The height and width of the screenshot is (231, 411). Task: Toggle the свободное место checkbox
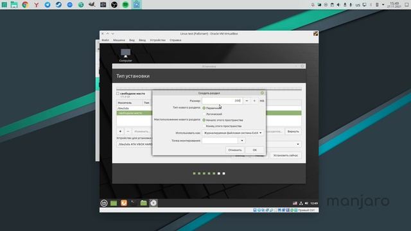pyautogui.click(x=118, y=93)
